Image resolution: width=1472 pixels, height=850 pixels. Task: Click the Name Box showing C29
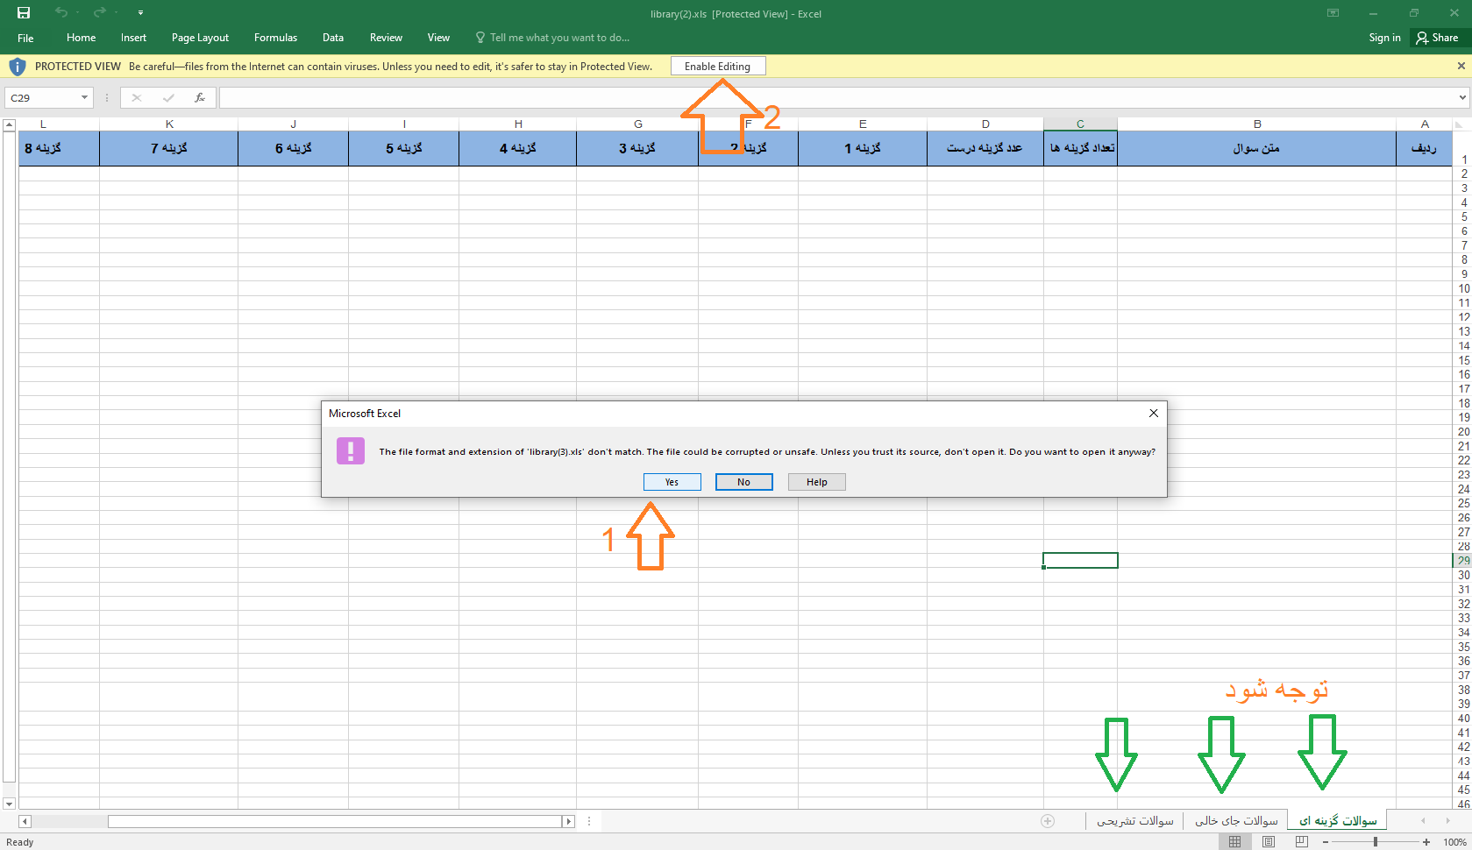tap(41, 98)
